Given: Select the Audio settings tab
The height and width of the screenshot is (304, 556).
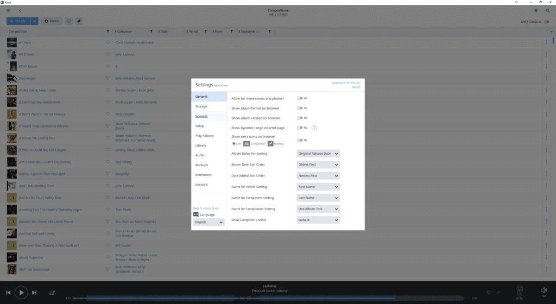Looking at the screenshot, I should [209, 155].
